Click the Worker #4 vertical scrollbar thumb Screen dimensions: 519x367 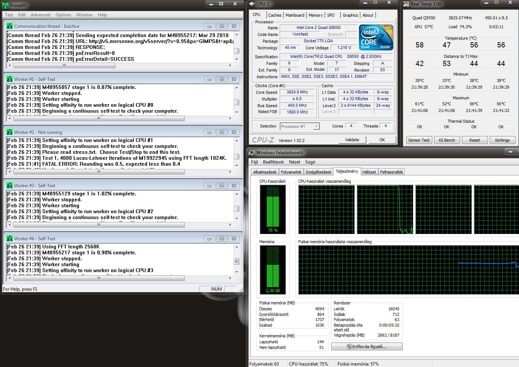click(237, 261)
